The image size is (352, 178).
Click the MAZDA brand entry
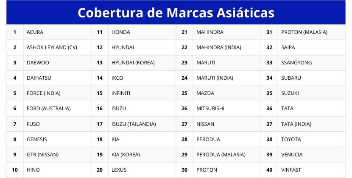click(x=205, y=93)
